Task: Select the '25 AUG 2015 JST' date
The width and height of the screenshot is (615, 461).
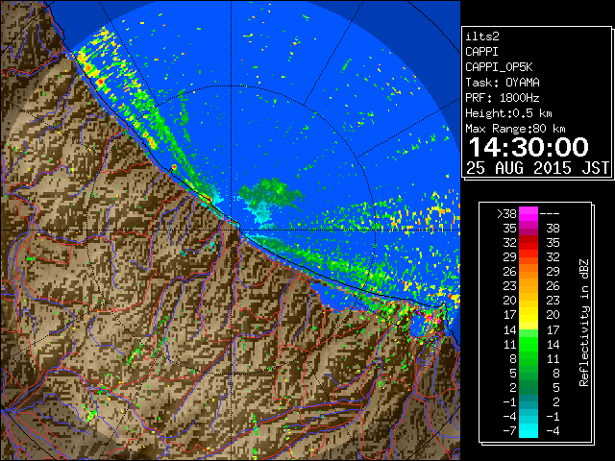Action: coord(537,168)
